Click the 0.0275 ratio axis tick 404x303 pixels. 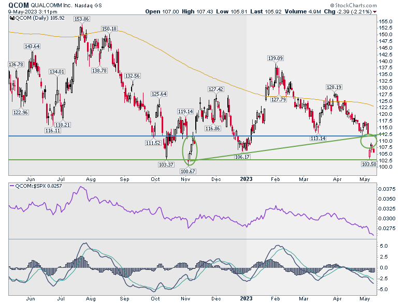point(387,229)
